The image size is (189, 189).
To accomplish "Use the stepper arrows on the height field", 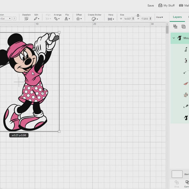I will (150, 19).
